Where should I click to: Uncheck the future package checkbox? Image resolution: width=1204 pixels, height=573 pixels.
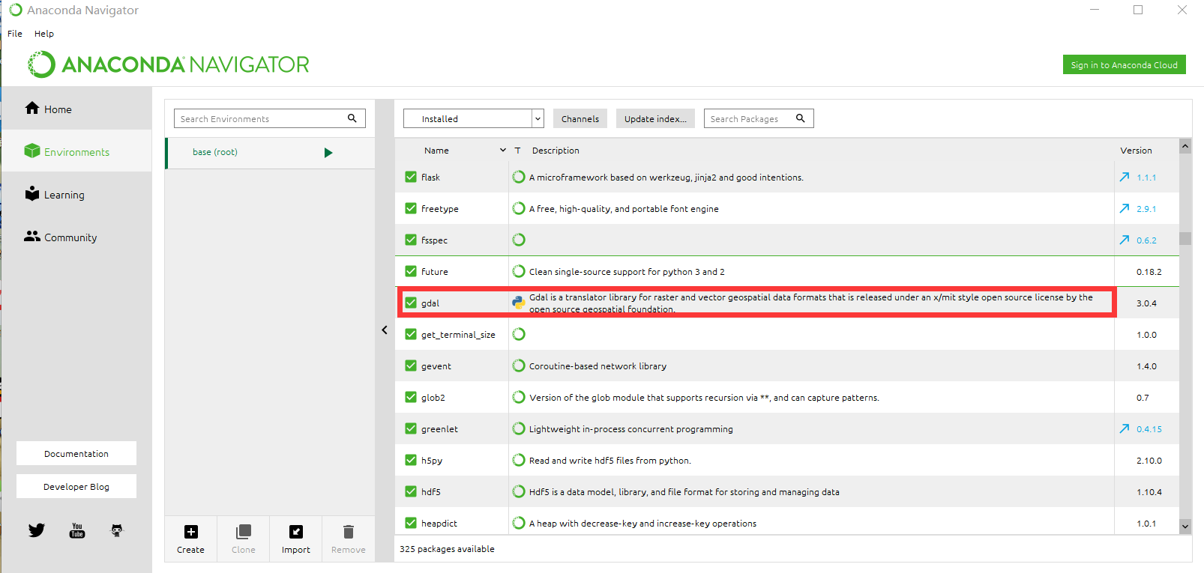[411, 271]
